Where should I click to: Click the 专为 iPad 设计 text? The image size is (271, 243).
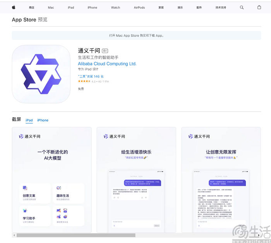pyautogui.click(x=88, y=69)
